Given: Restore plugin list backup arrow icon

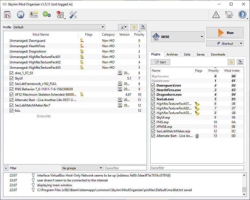Looking at the screenshot, I should [231, 62].
